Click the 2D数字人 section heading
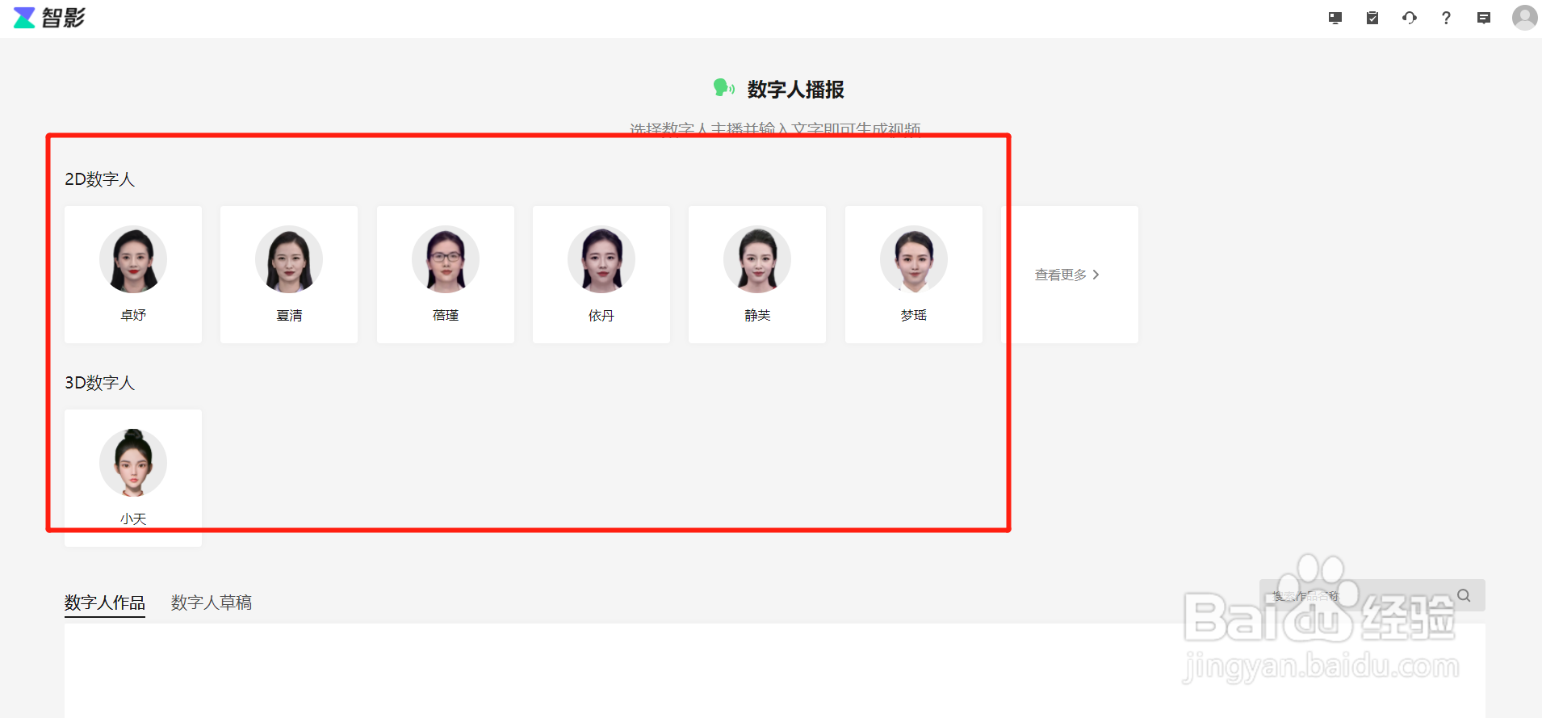The width and height of the screenshot is (1542, 718). 100,179
